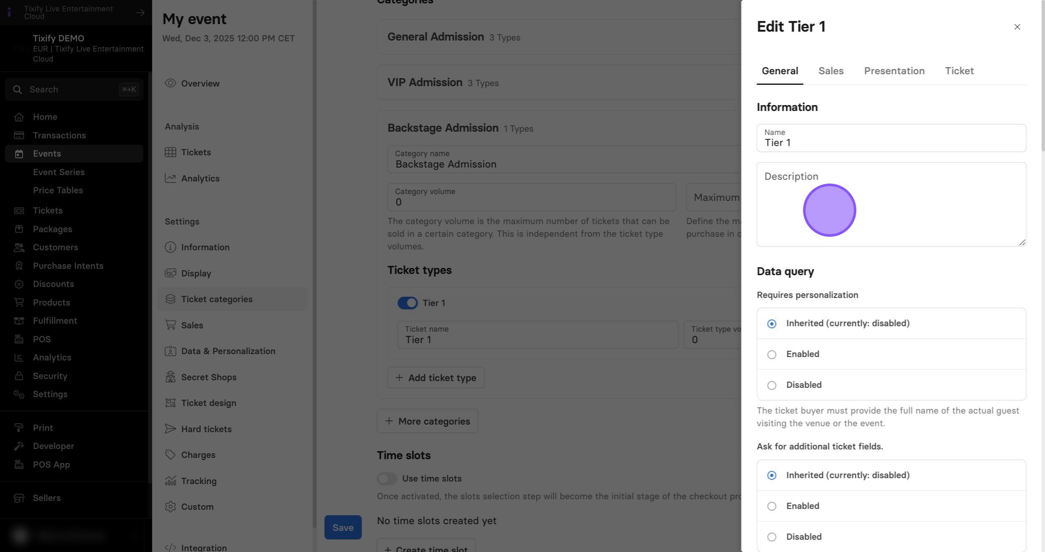This screenshot has height=552, width=1045.
Task: Select Enabled under additional ticket fields
Action: click(891, 506)
